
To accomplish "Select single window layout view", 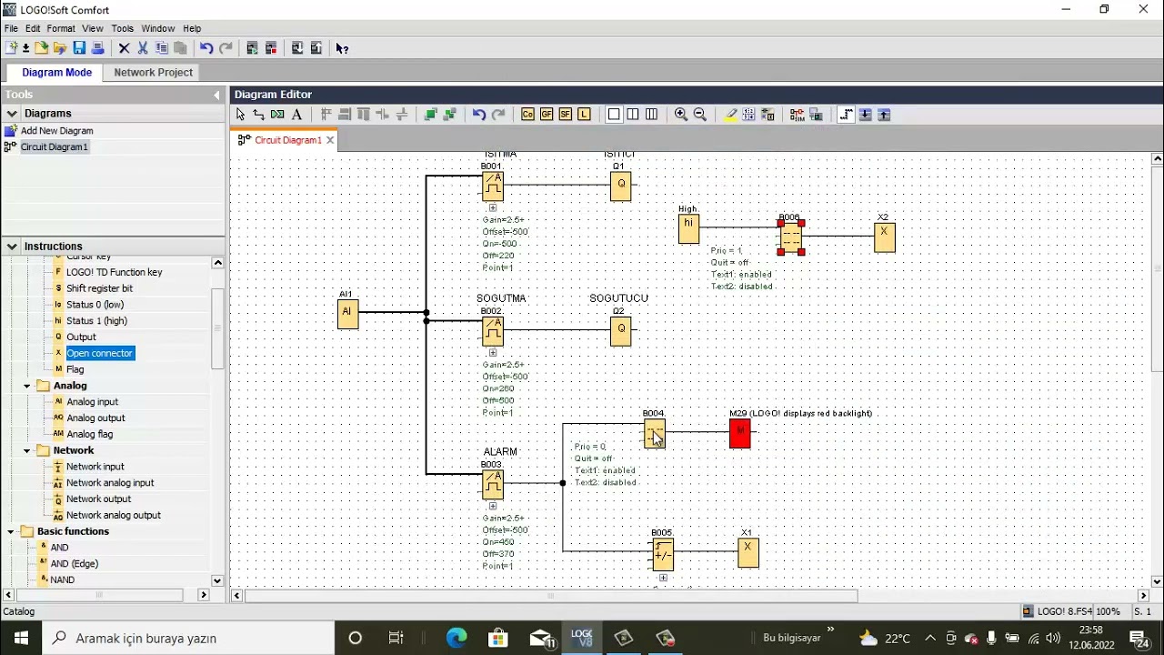I will [614, 115].
